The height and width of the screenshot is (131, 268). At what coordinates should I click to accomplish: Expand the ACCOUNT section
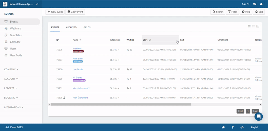click(11, 79)
